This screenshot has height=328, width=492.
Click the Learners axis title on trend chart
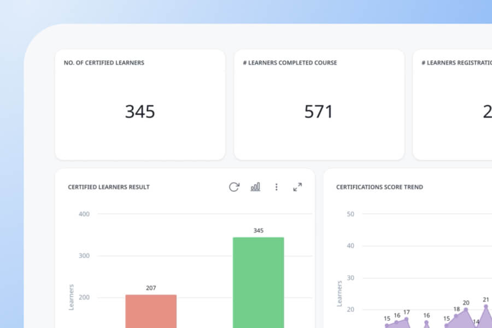[339, 294]
